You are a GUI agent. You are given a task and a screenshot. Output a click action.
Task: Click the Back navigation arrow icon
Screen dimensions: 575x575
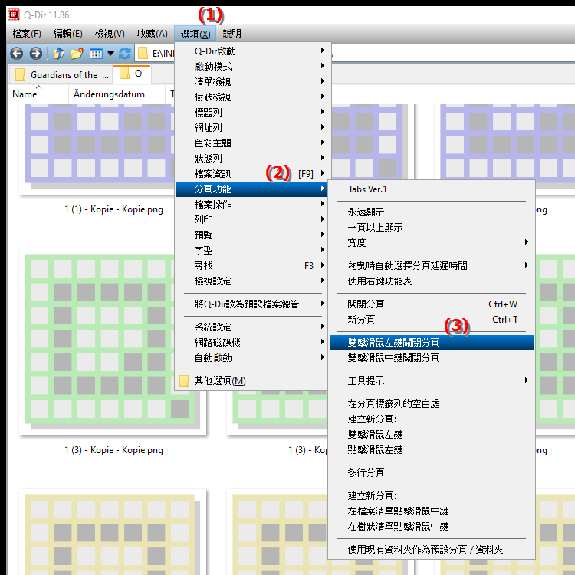(16, 54)
